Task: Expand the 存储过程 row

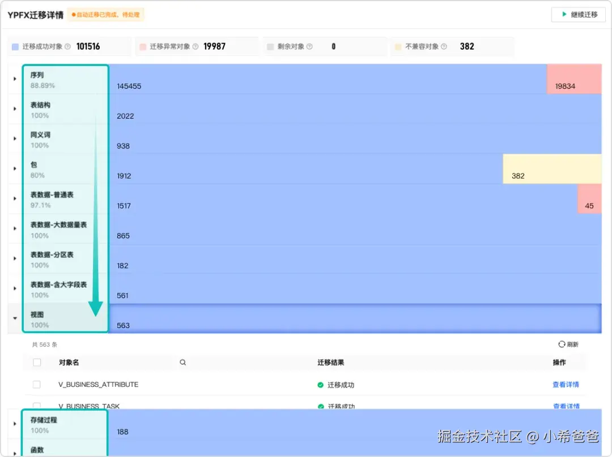Action: [x=15, y=424]
